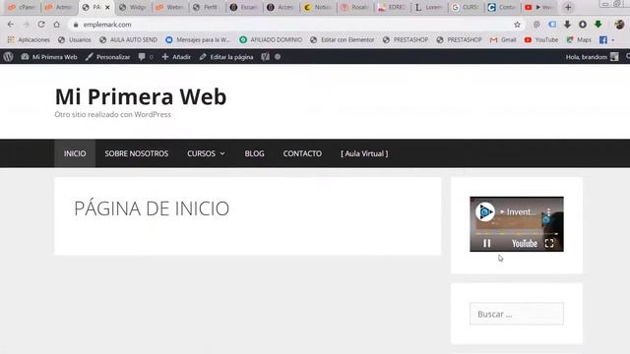Click the Mi Primera Web site title
Screen dimensions: 630x354
141,96
